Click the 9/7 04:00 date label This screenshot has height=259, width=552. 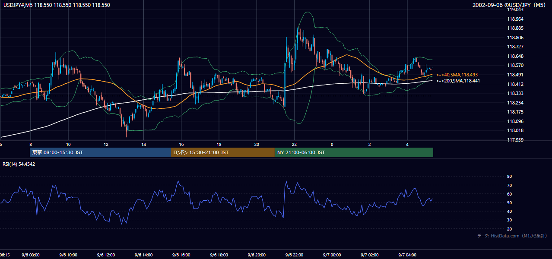coord(407,255)
